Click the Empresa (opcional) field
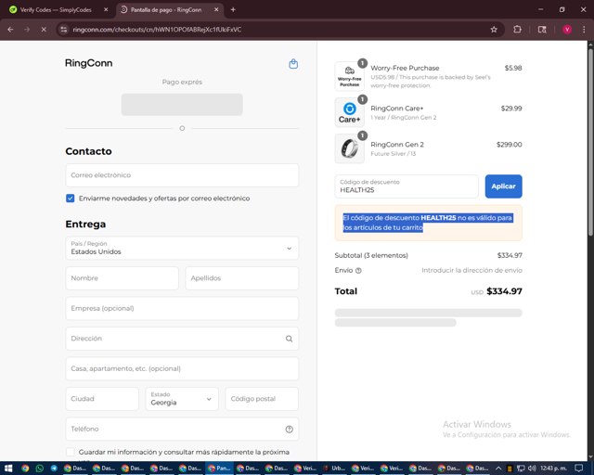This screenshot has width=594, height=475. tap(182, 308)
